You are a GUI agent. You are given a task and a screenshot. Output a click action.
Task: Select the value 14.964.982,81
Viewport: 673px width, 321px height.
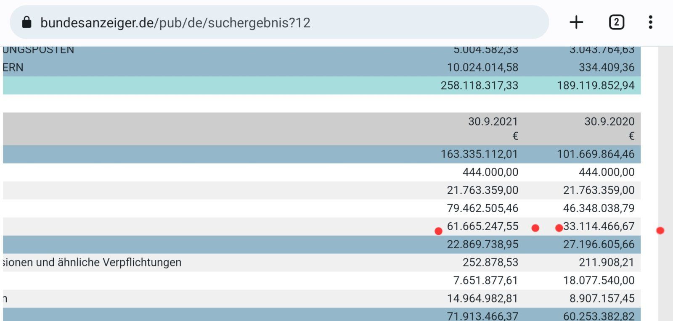pos(482,298)
